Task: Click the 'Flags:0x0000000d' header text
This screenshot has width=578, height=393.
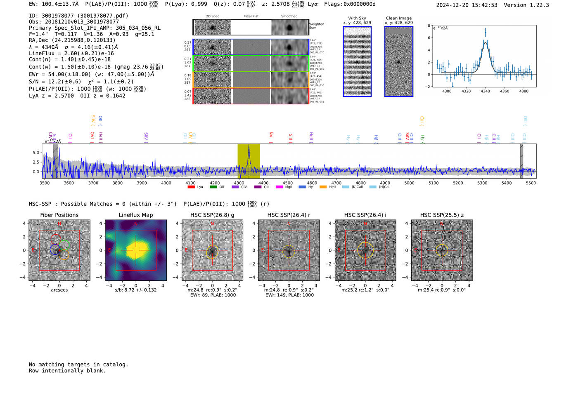Action: coord(350,4)
